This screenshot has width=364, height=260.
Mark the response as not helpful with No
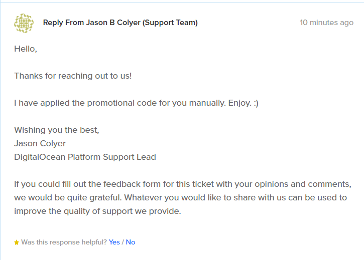click(131, 242)
